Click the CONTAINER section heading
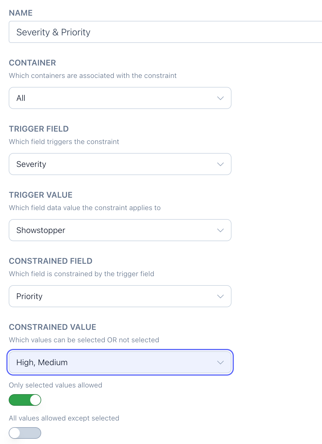 tap(32, 63)
